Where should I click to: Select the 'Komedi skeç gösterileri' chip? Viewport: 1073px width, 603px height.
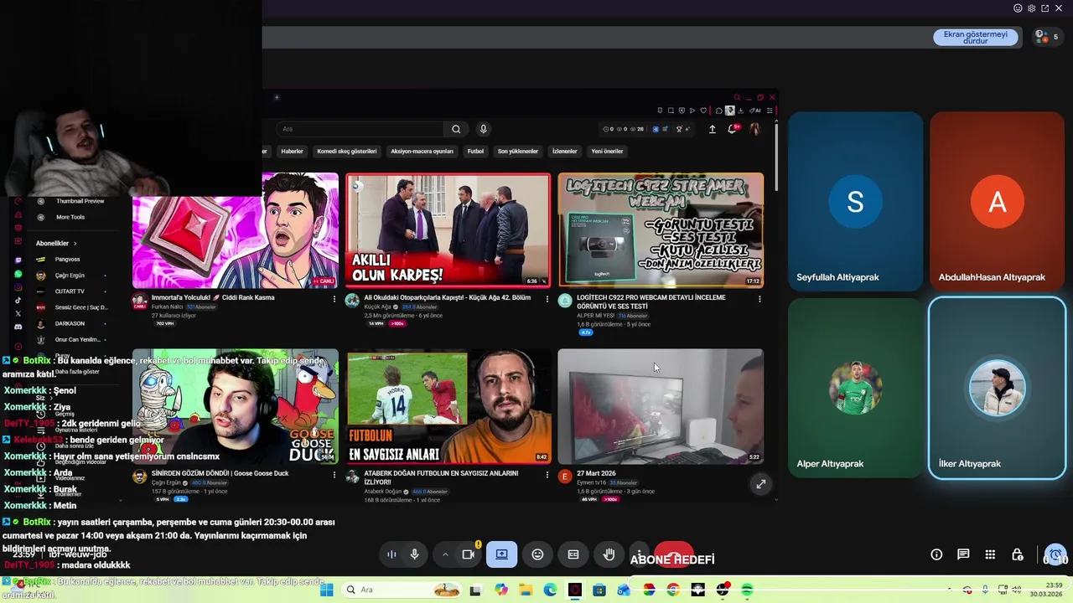tap(347, 152)
